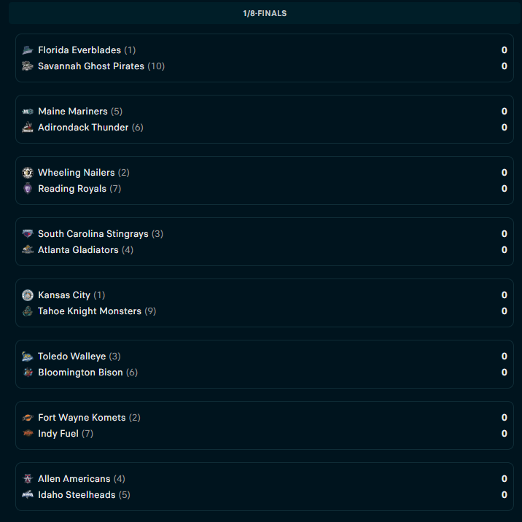Click the Reading Royals purple logo

(28, 189)
